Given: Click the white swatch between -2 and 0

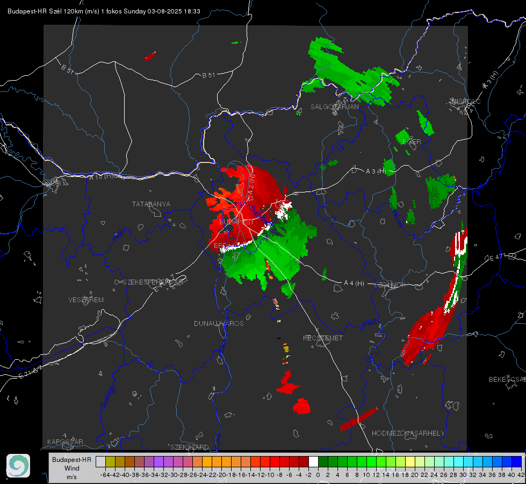Looking at the screenshot, I should (x=313, y=462).
